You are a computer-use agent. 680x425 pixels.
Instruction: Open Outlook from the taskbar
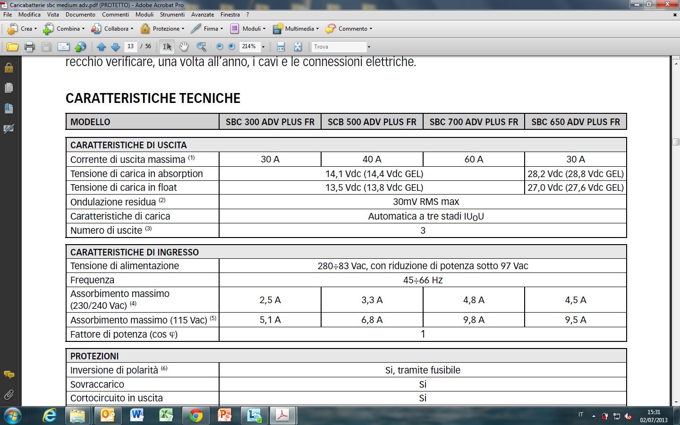[107, 416]
